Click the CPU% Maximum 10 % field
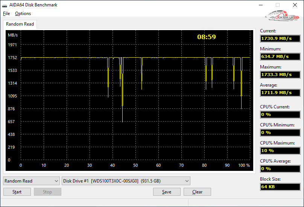Screen dimensions: 304x207 tap(280, 151)
